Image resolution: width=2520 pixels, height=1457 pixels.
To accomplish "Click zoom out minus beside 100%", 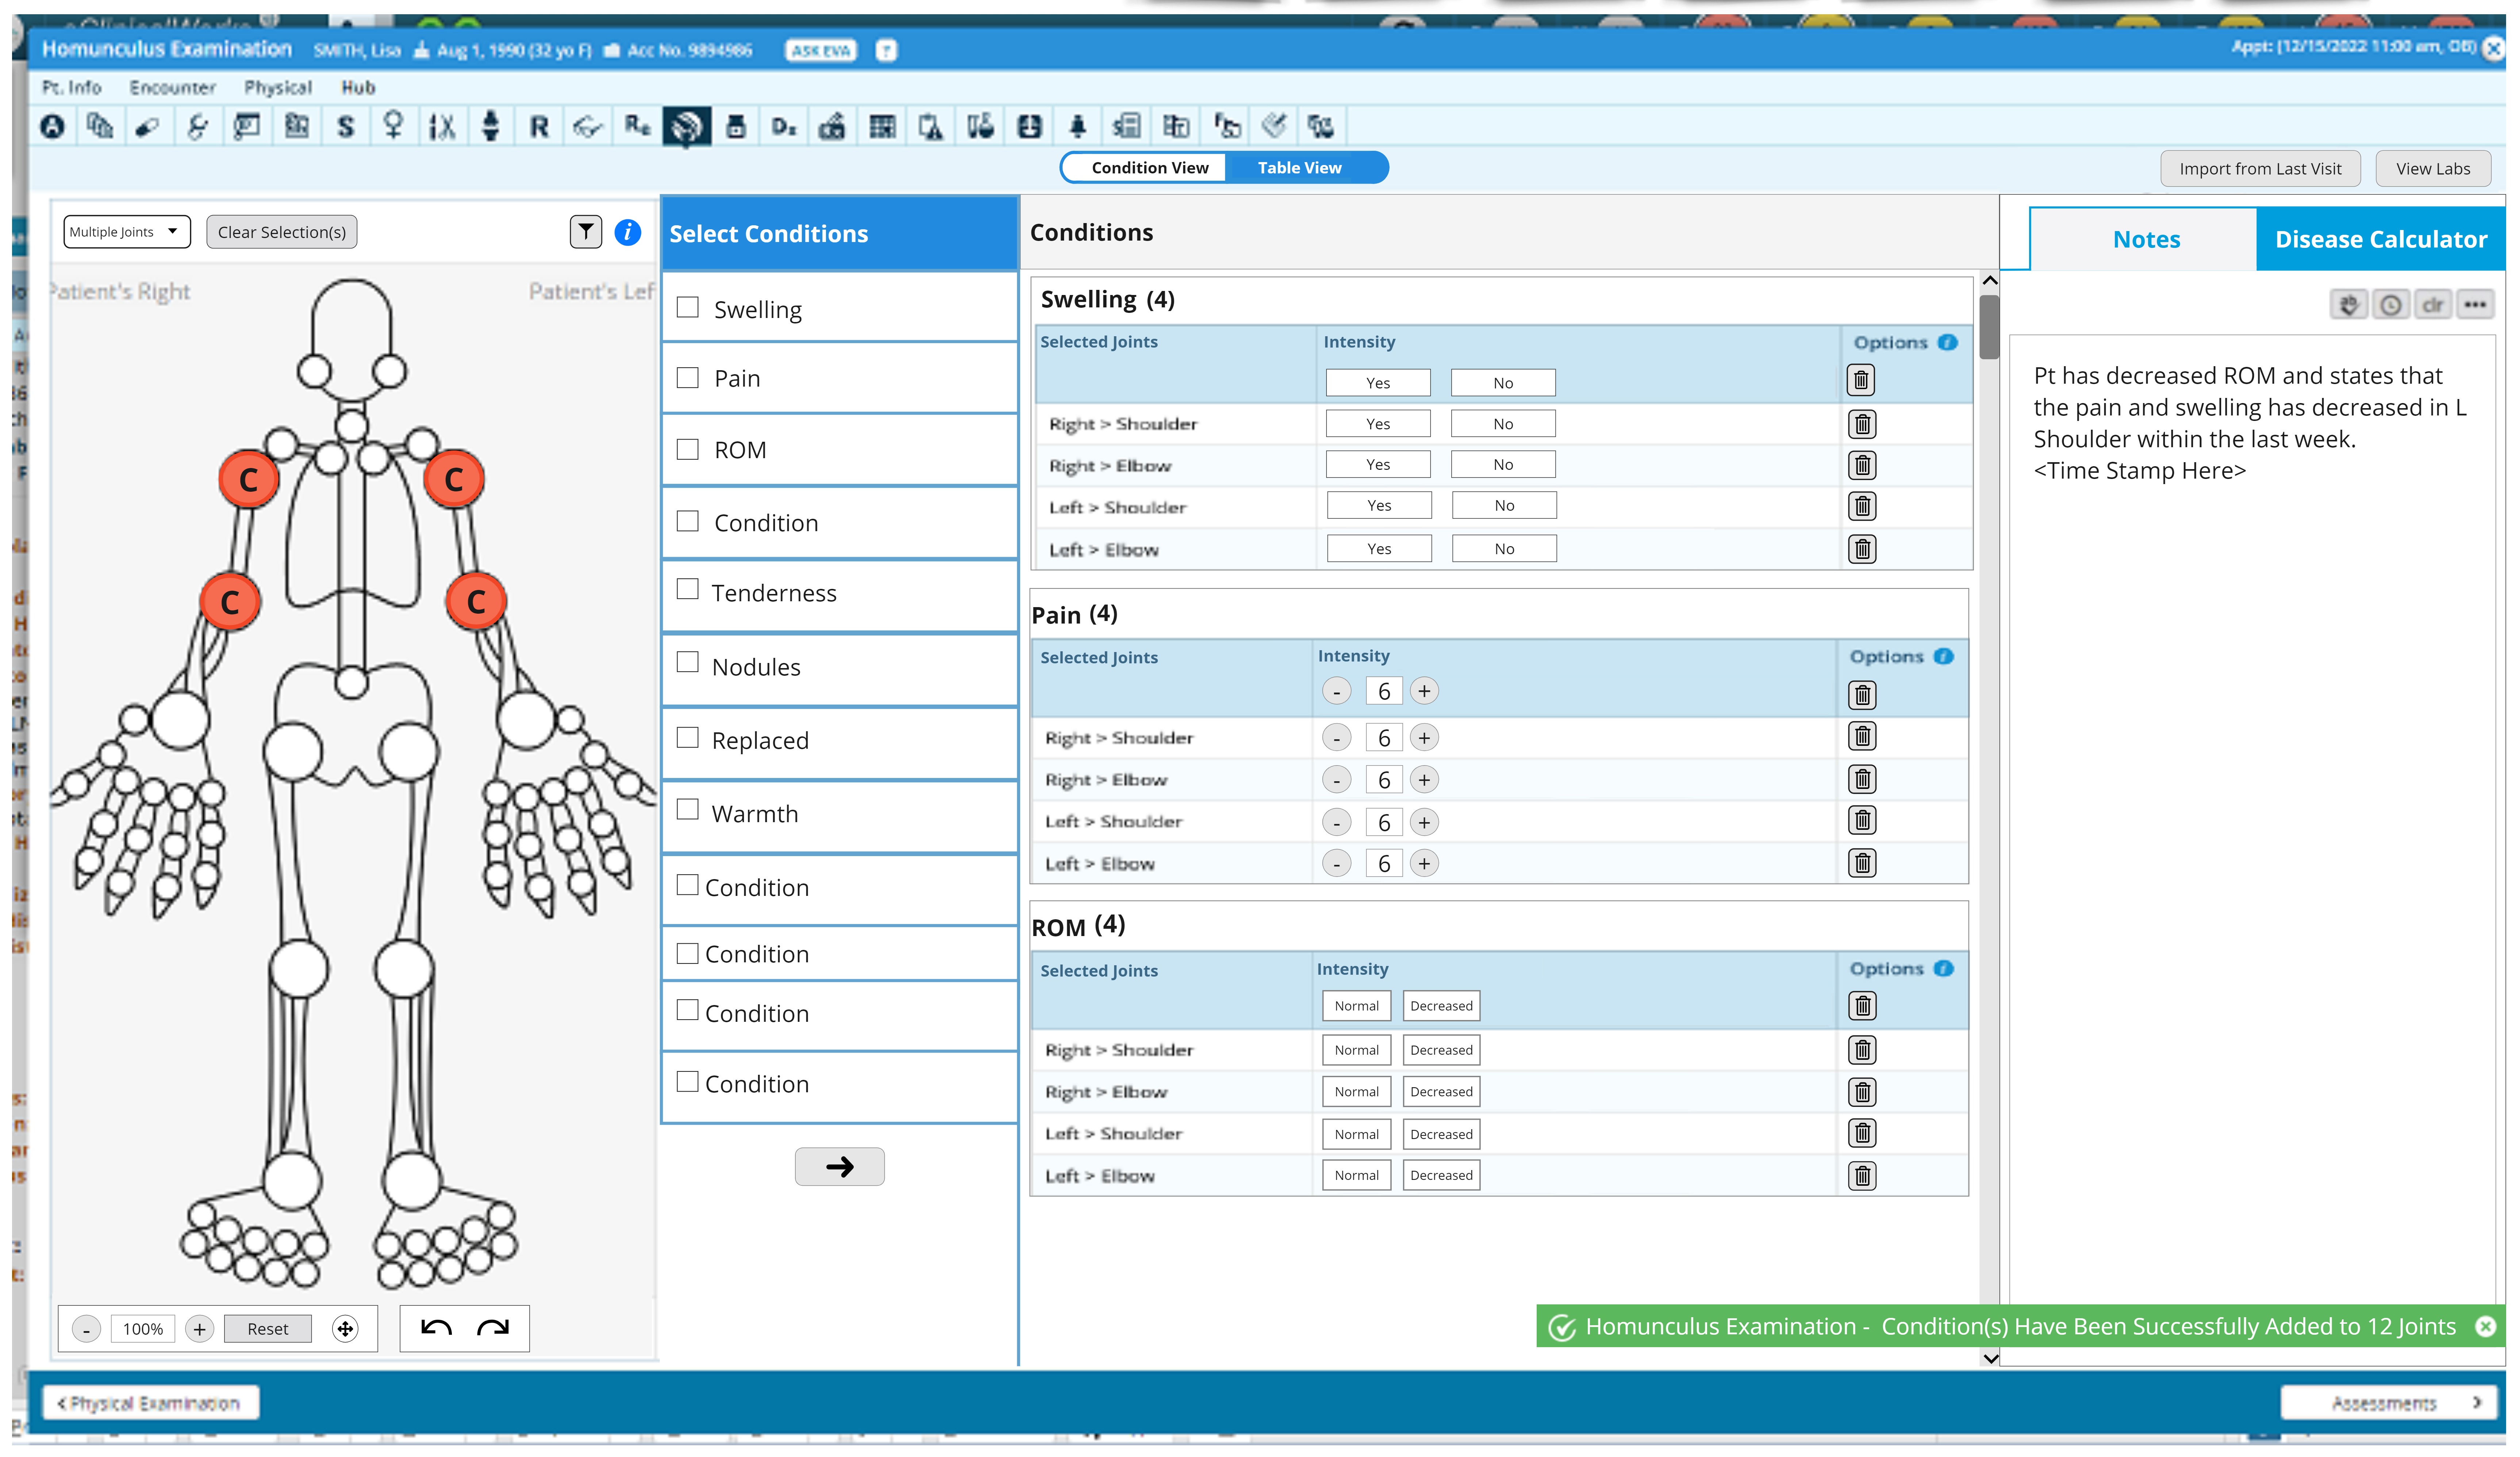I will [x=86, y=1329].
